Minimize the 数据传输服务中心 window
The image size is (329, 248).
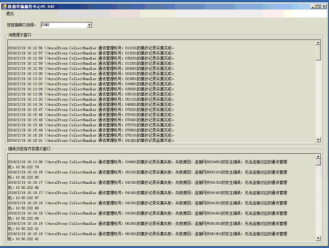312,7
